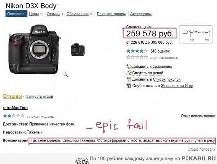
Task: Click the gift wishlist icon
Action: 129,86
